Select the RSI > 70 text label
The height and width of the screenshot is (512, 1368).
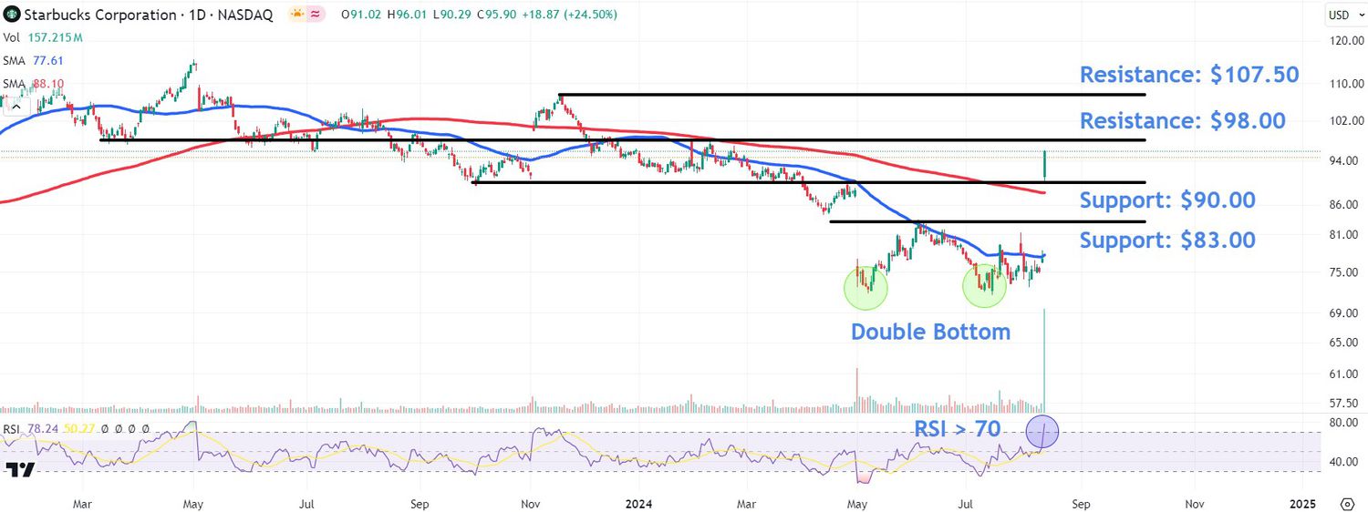tap(957, 429)
